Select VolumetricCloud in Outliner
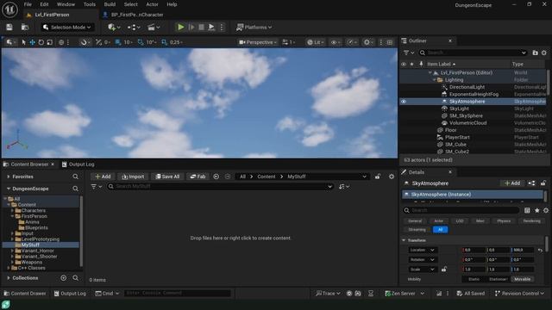The height and width of the screenshot is (310, 552). [467, 123]
